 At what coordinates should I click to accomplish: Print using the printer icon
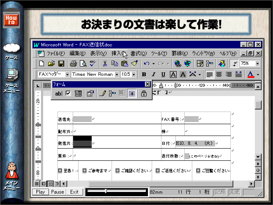73,64
